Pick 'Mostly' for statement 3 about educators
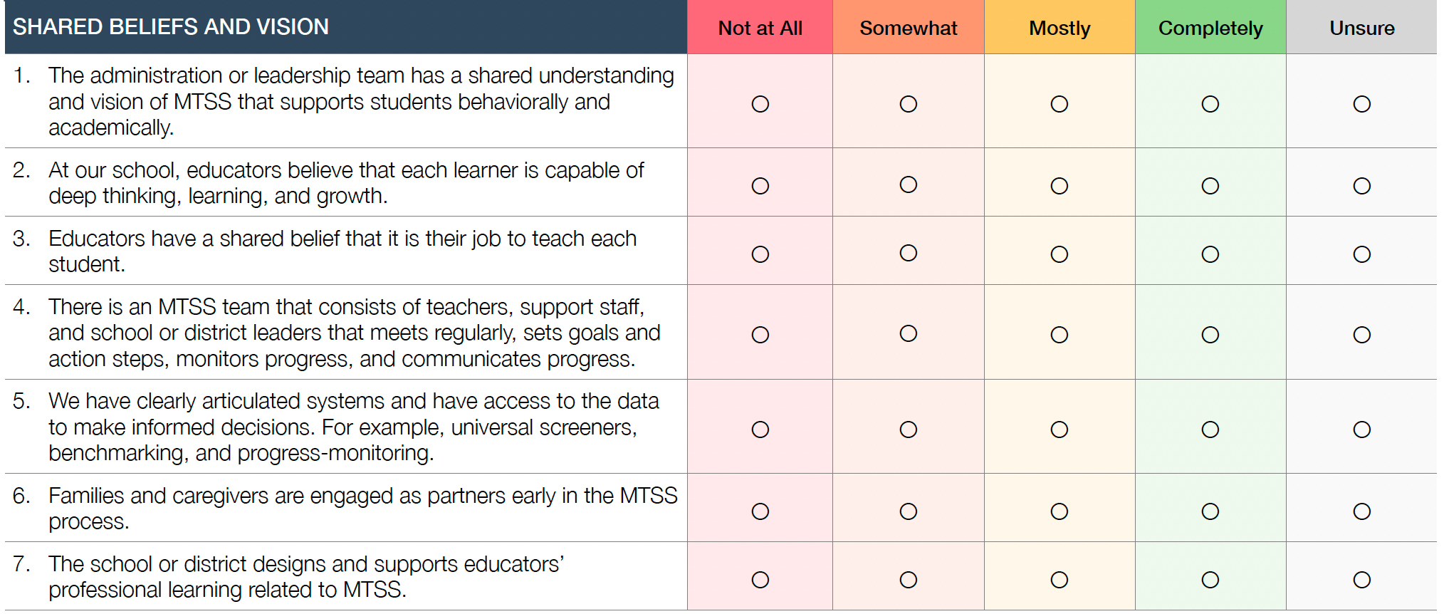Screen dimensions: 1444x614 (x=1059, y=254)
